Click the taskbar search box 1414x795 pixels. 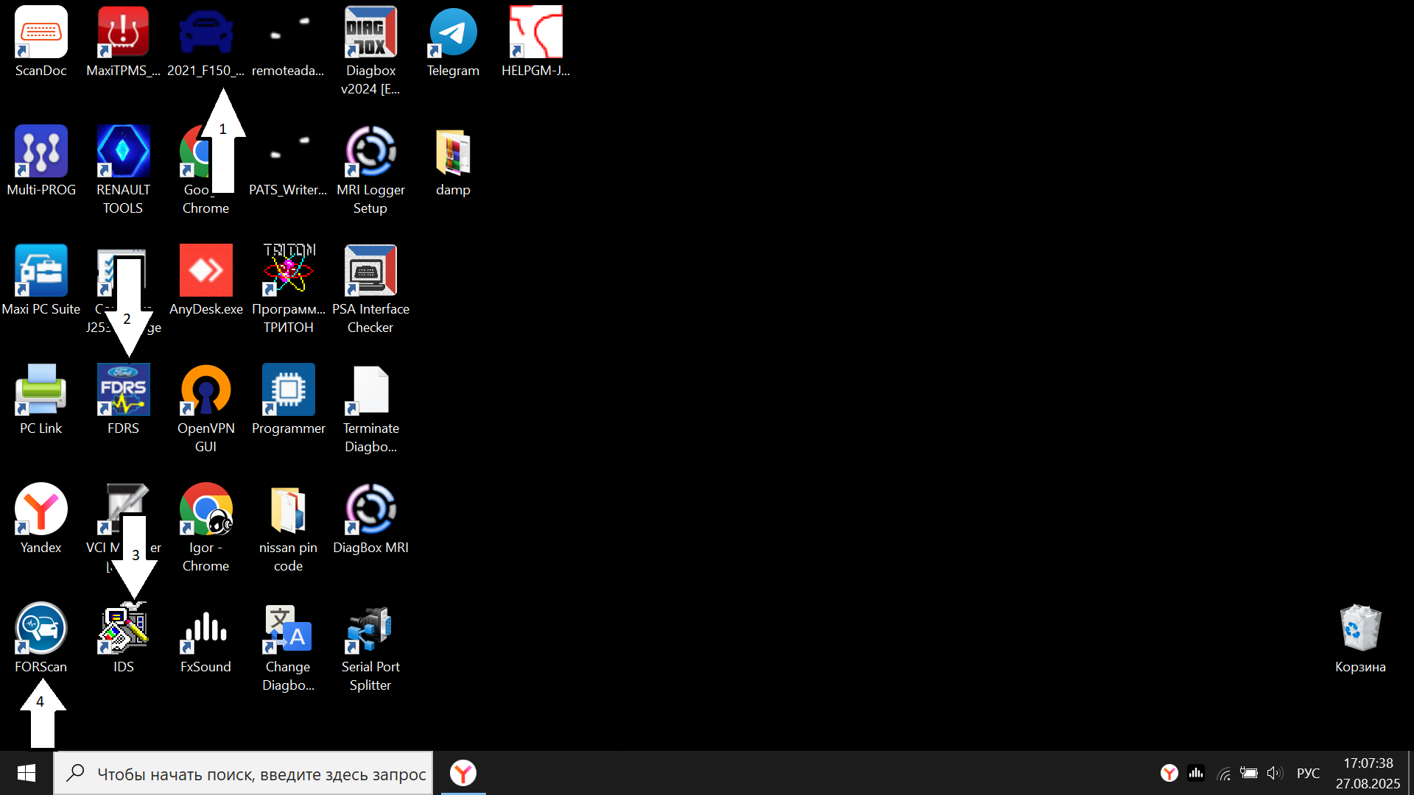click(x=243, y=773)
